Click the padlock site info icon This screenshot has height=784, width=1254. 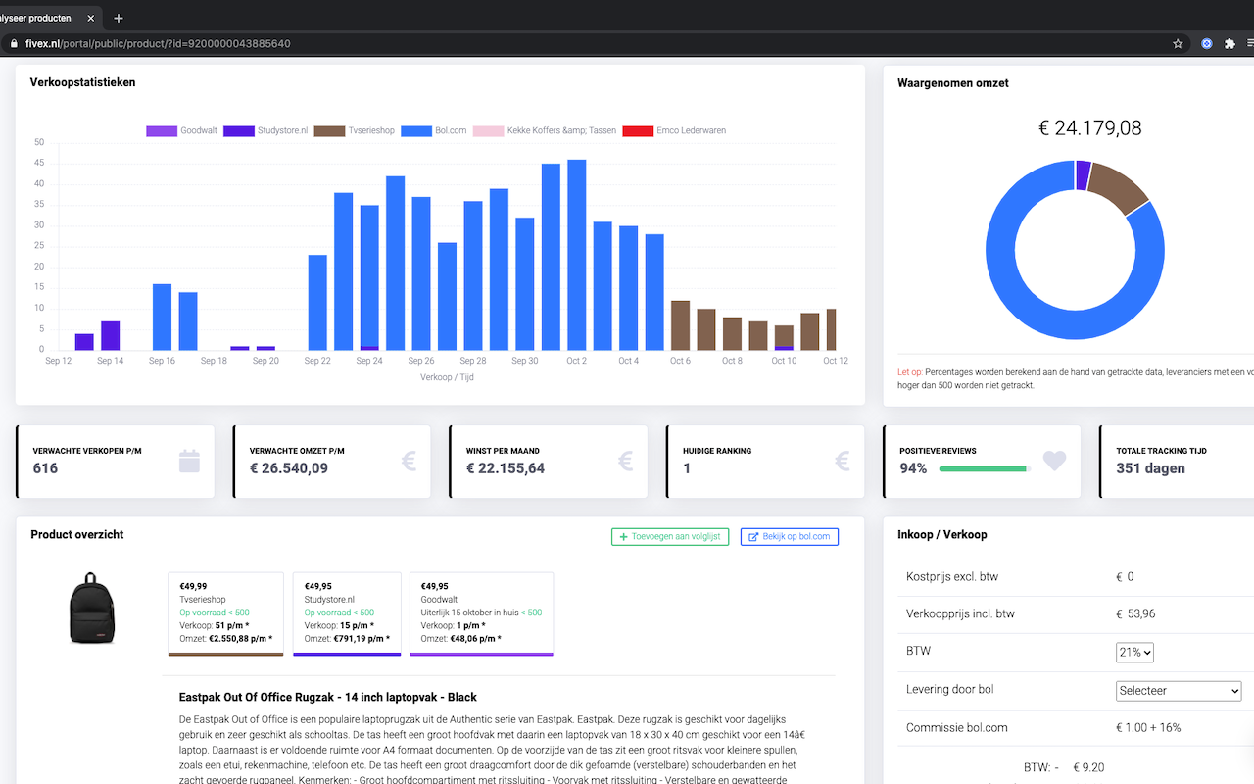click(x=13, y=43)
